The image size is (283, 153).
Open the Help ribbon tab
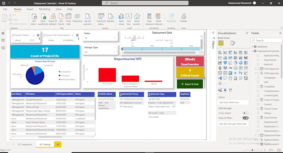[70, 9]
